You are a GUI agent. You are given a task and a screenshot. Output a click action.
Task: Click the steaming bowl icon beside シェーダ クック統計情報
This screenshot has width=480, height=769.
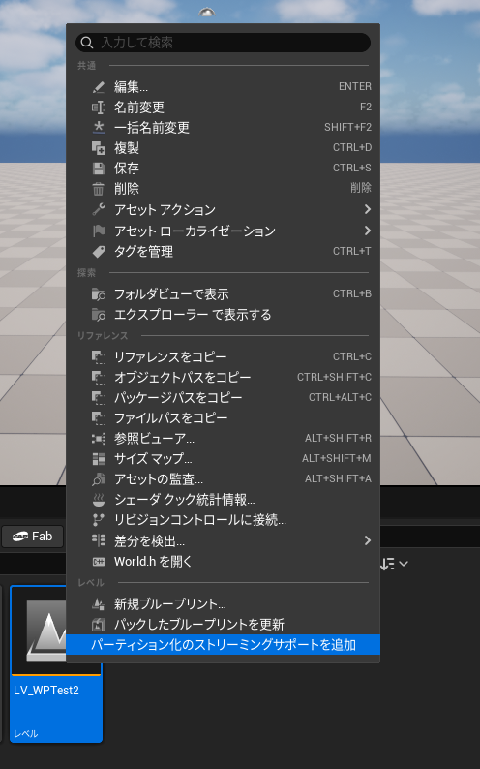(99, 500)
